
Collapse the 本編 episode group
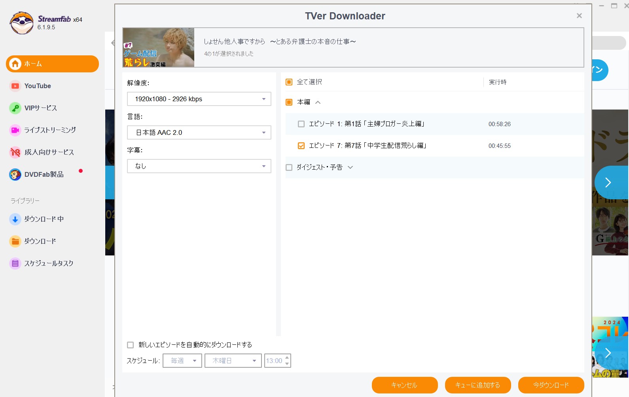coord(318,102)
